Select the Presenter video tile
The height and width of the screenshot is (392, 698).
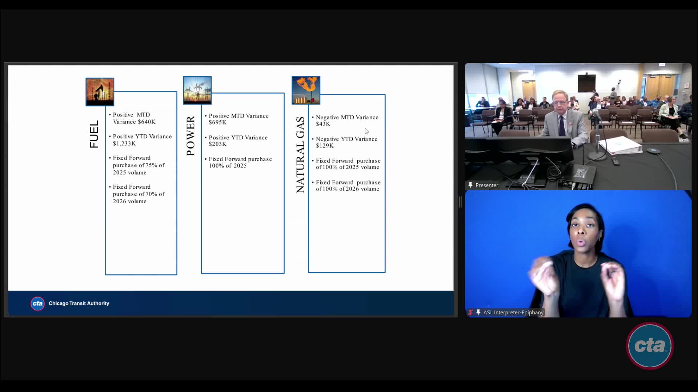[578, 126]
